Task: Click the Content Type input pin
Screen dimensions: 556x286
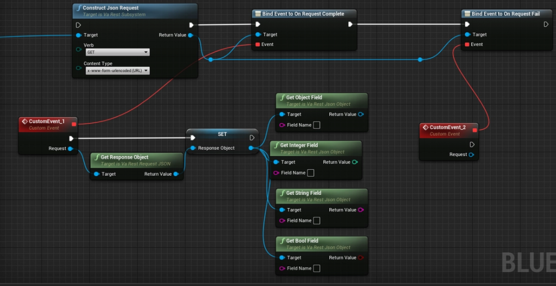Action: pyautogui.click(x=79, y=68)
